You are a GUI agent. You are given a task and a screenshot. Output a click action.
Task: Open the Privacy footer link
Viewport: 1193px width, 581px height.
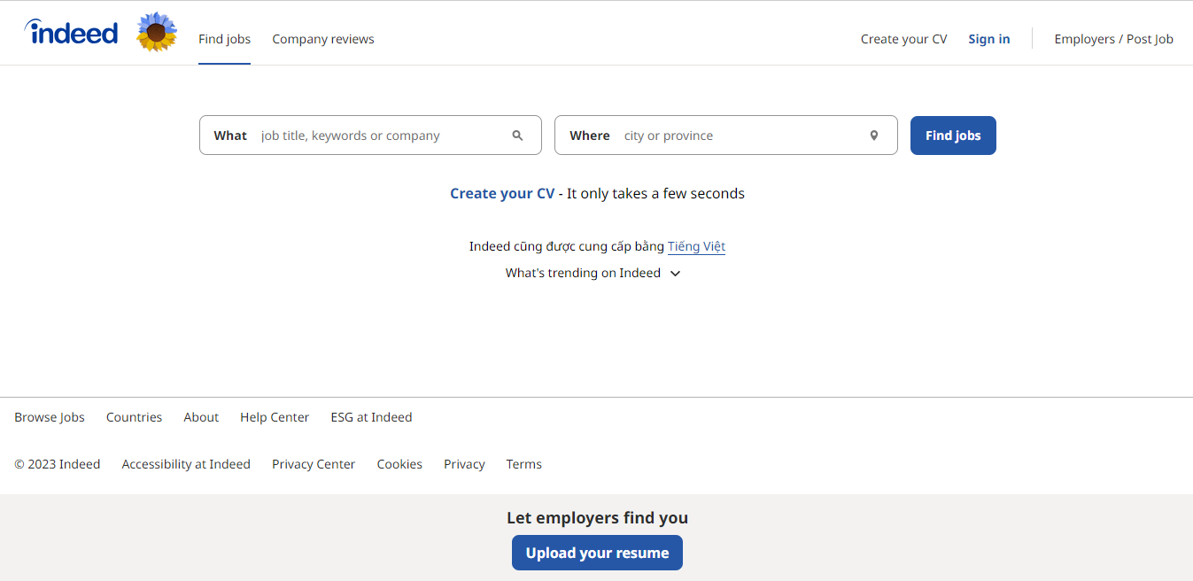point(464,464)
